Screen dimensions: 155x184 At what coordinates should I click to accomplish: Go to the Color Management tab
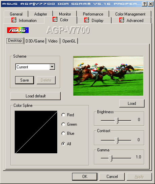pyautogui.click(x=130, y=14)
